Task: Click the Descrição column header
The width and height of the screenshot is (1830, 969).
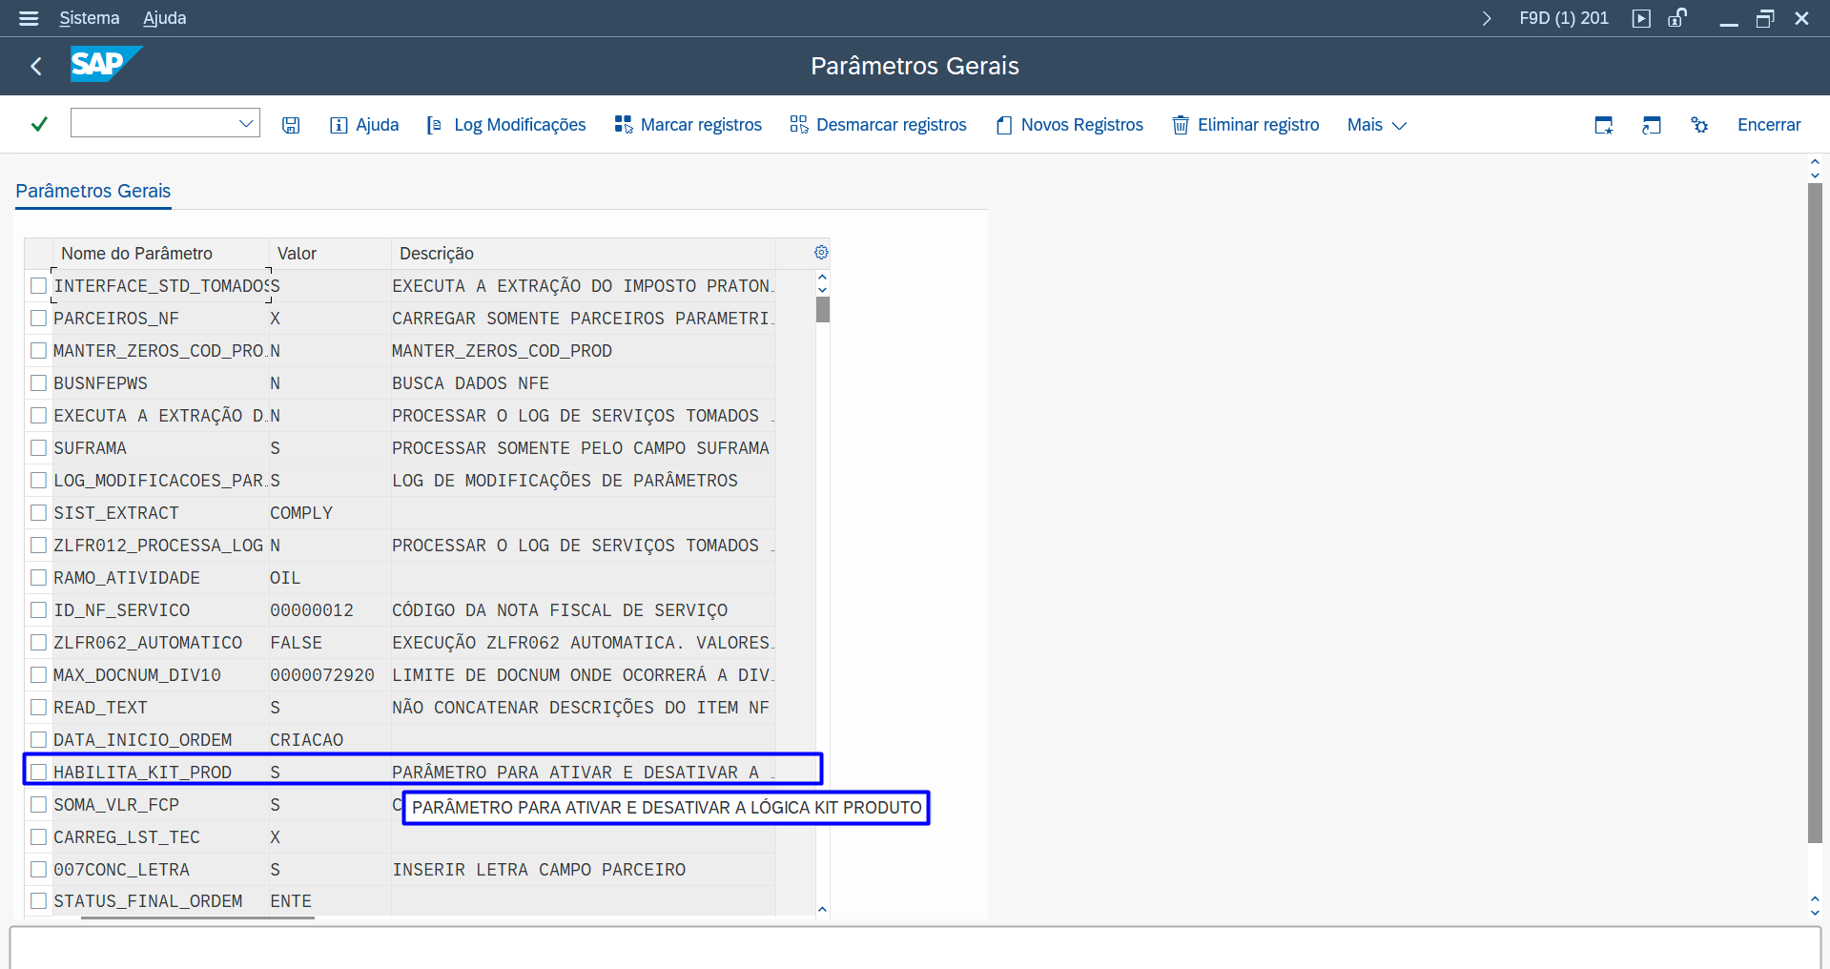Action: [584, 254]
